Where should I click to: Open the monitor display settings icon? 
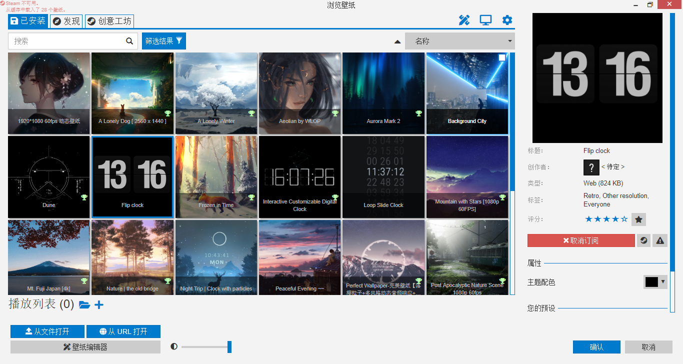click(x=485, y=20)
